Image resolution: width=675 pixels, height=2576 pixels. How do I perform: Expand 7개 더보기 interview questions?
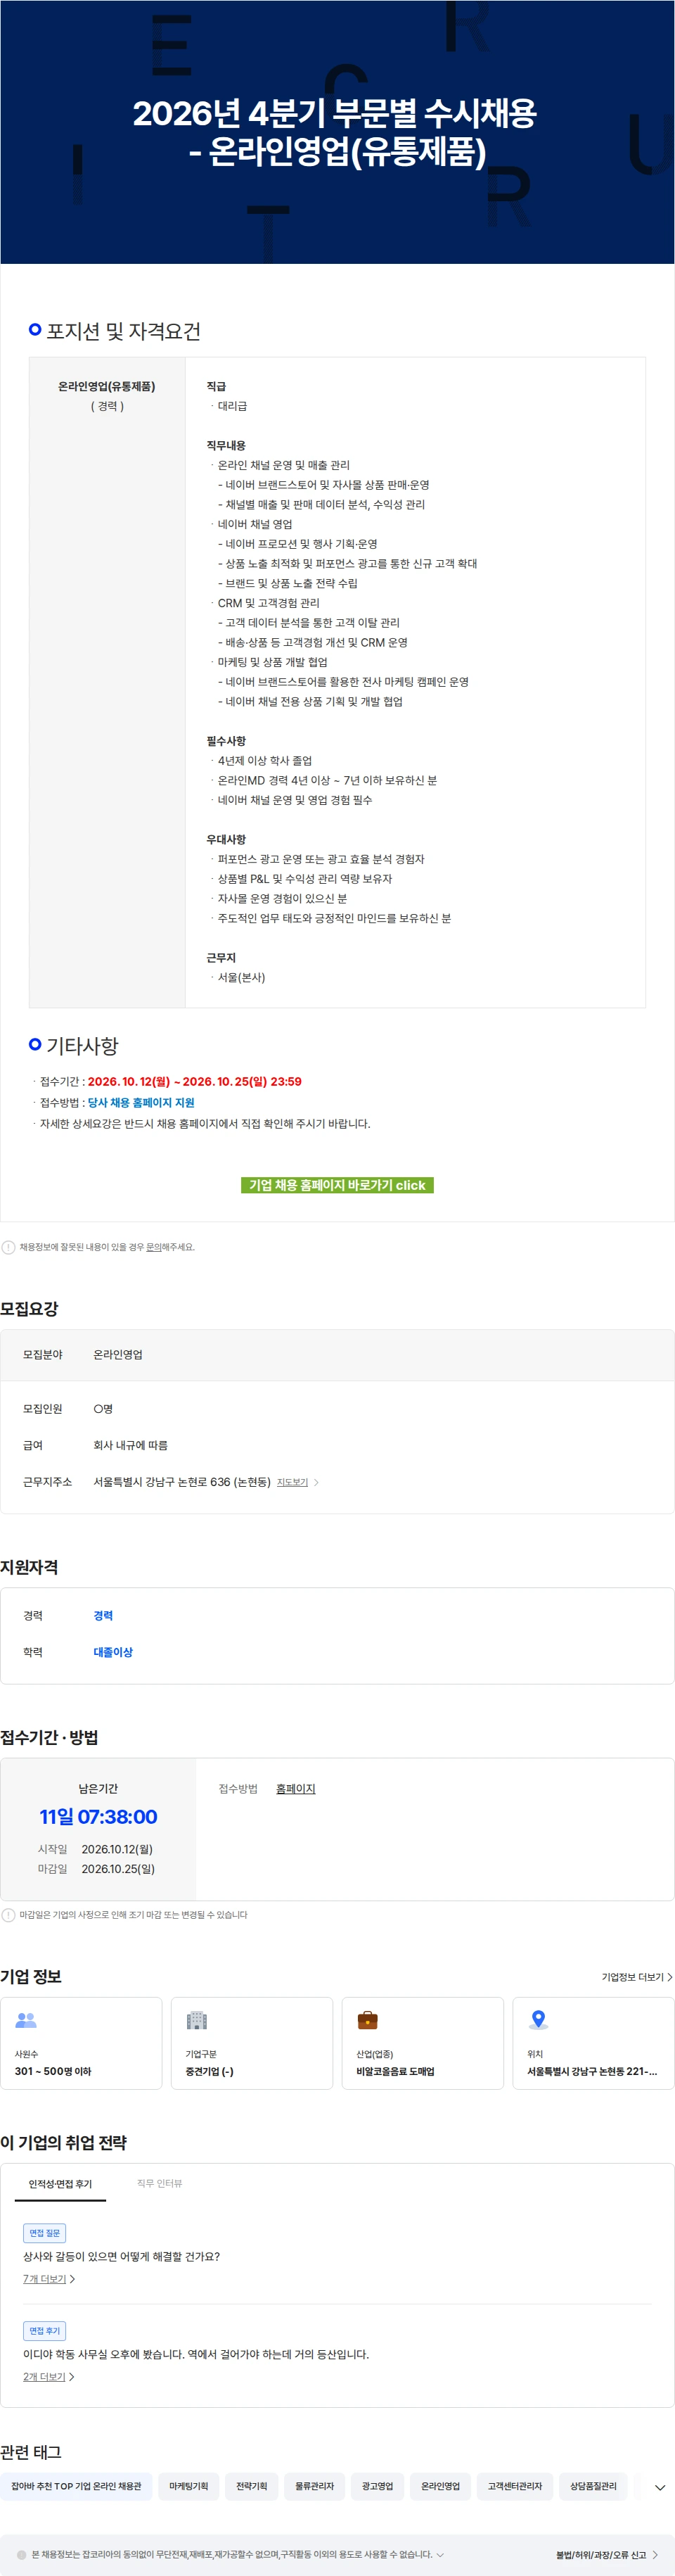[x=49, y=2279]
